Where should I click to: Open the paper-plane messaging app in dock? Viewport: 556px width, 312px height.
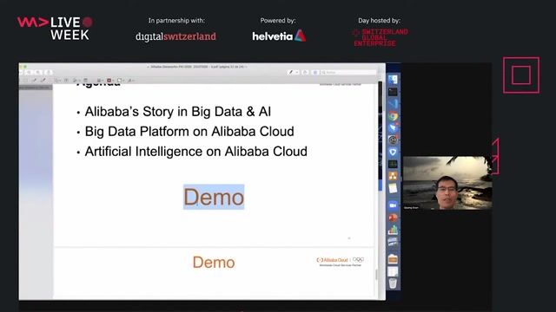[x=393, y=127]
